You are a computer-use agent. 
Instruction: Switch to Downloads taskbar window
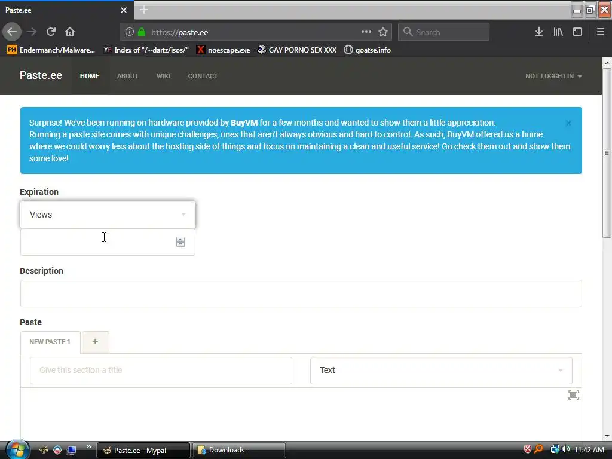[x=239, y=451]
